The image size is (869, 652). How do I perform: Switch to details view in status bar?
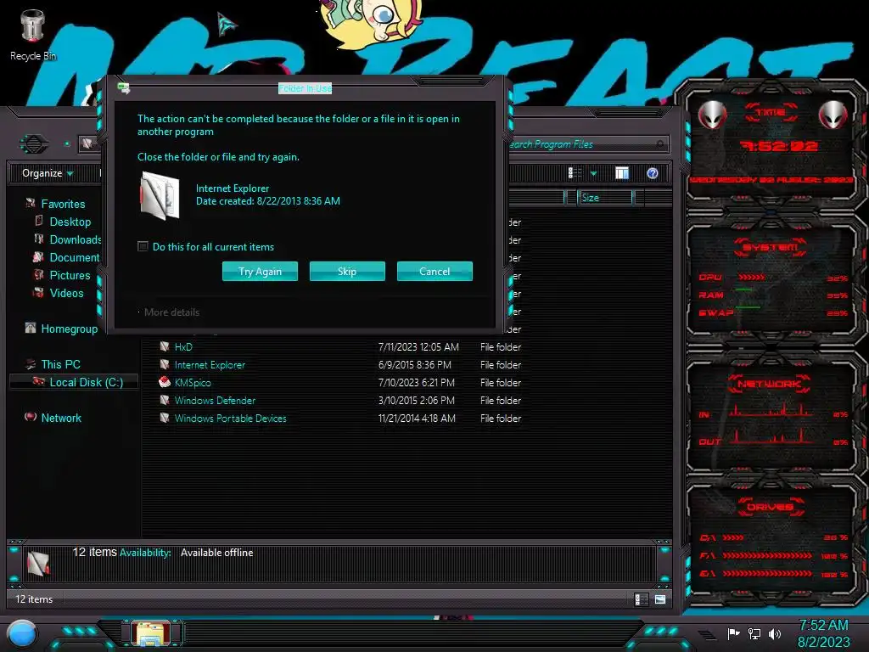[642, 599]
